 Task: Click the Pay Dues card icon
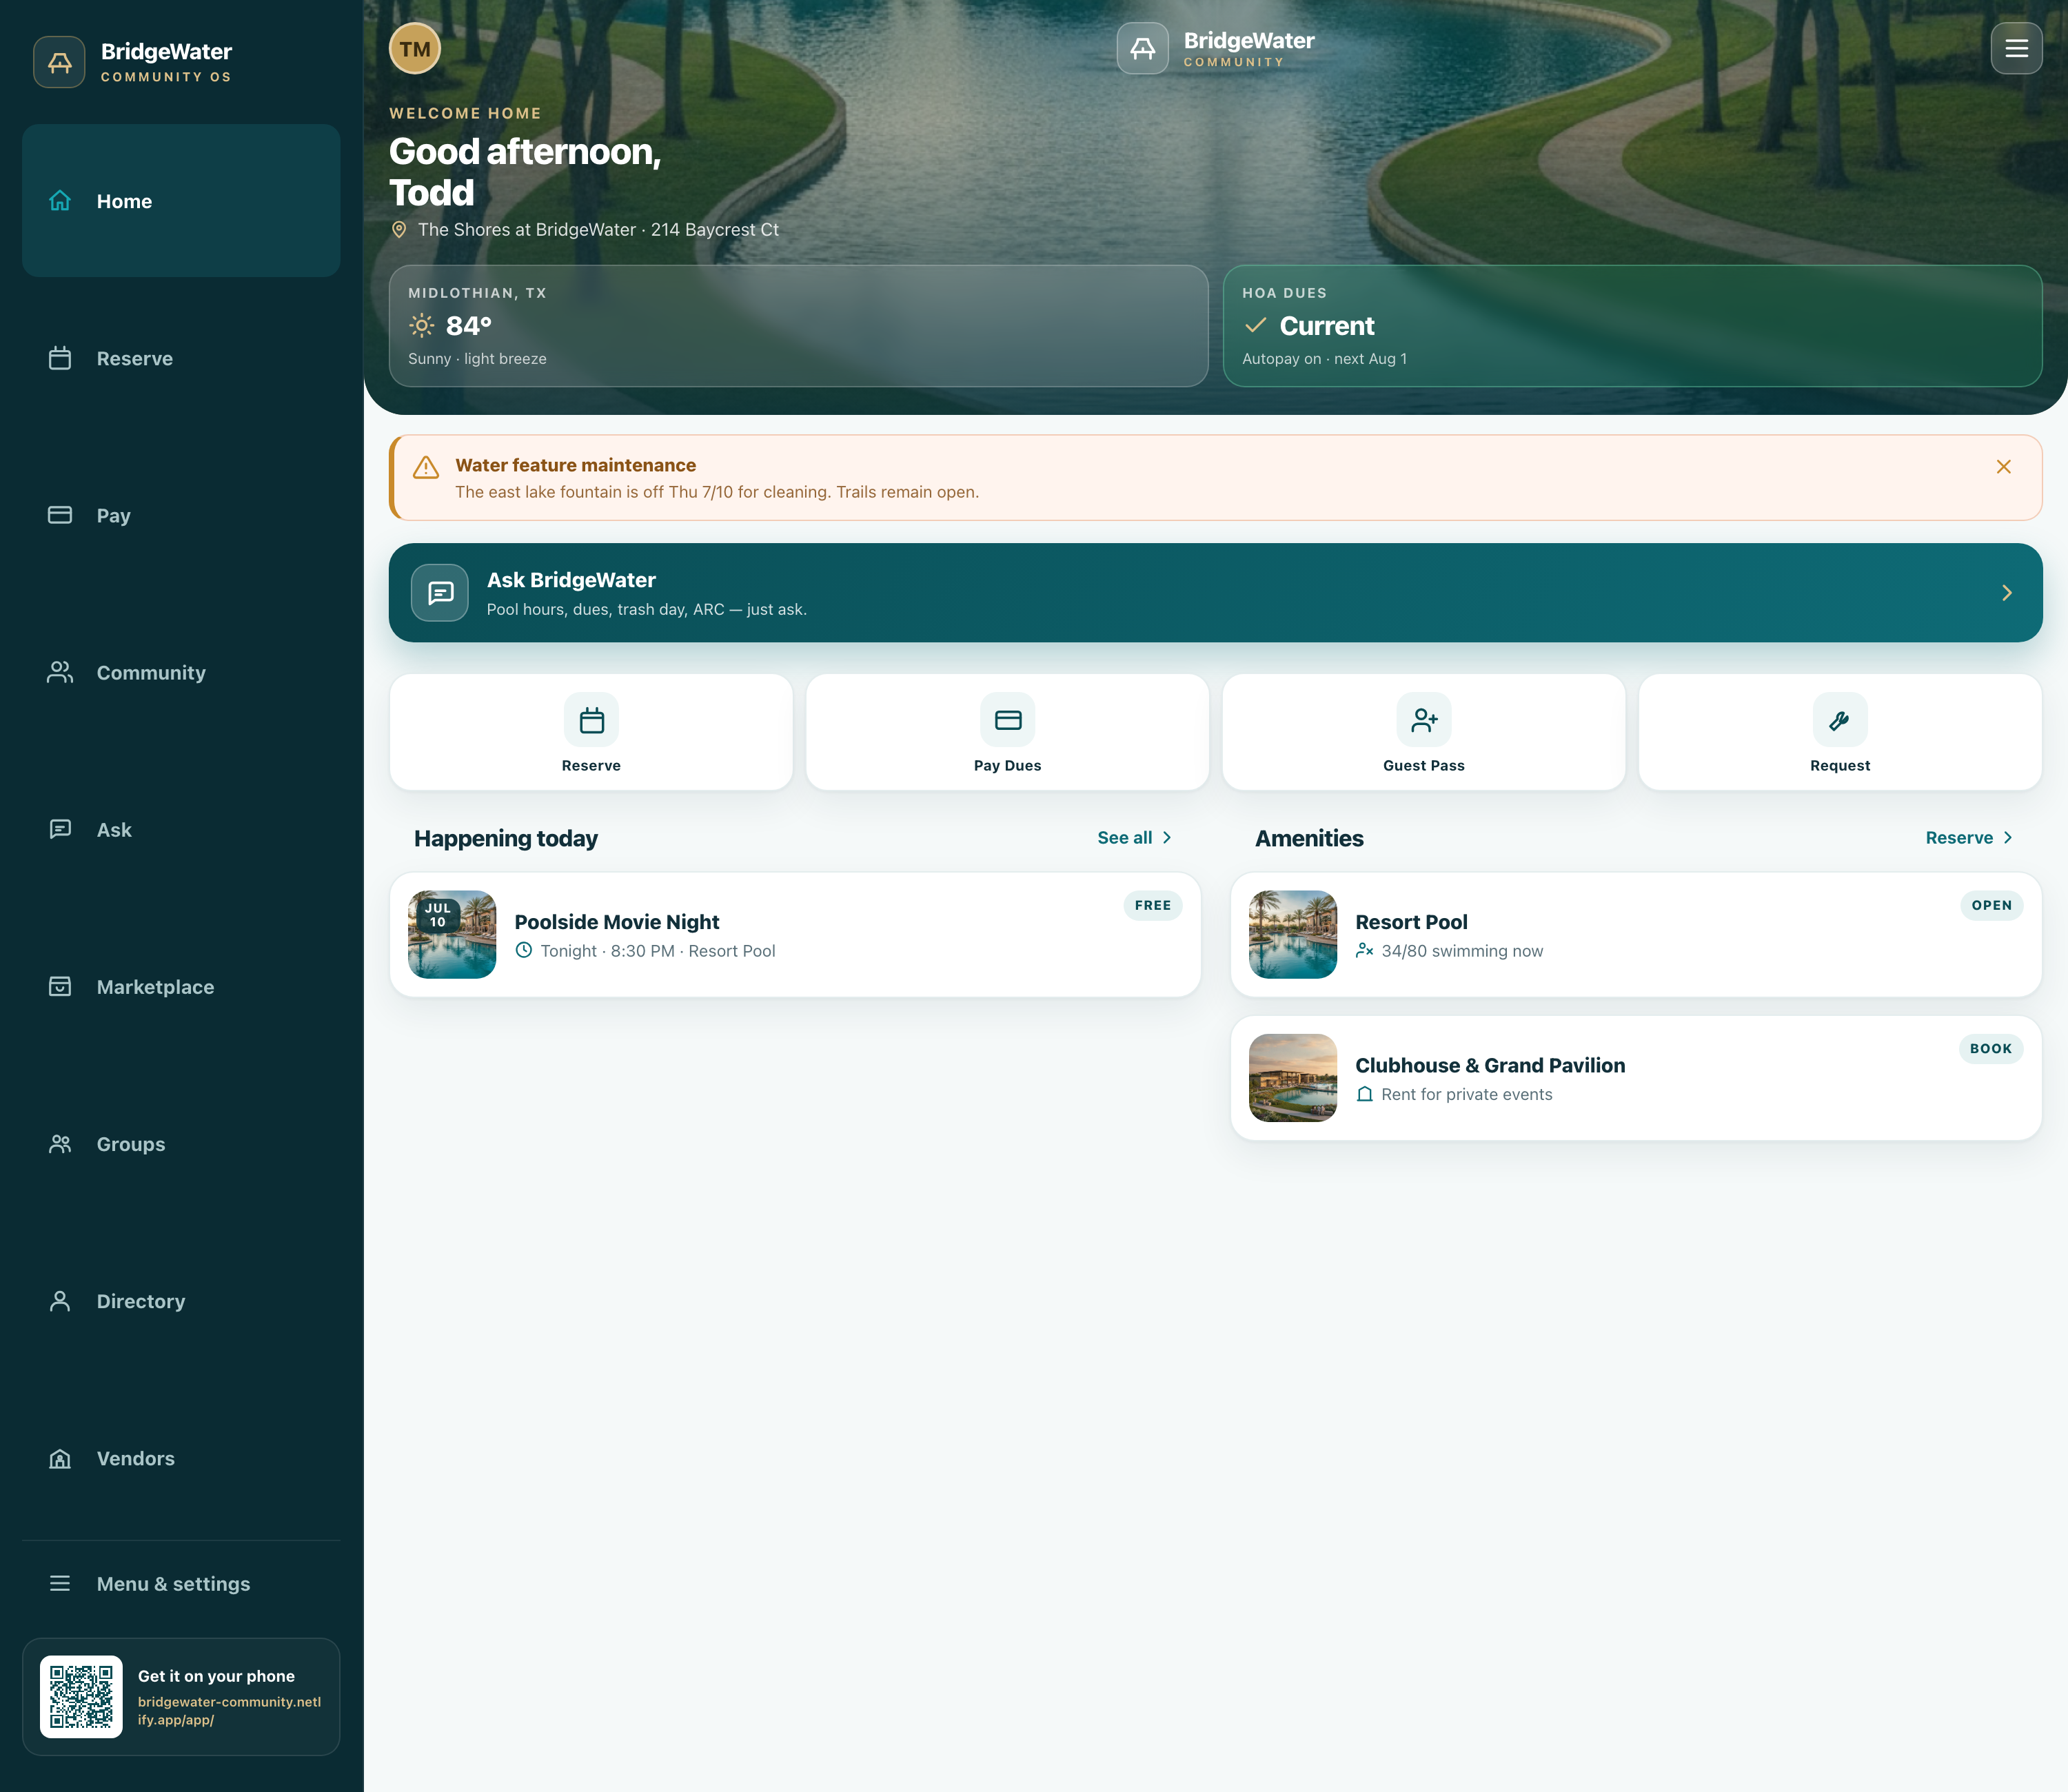click(1007, 720)
